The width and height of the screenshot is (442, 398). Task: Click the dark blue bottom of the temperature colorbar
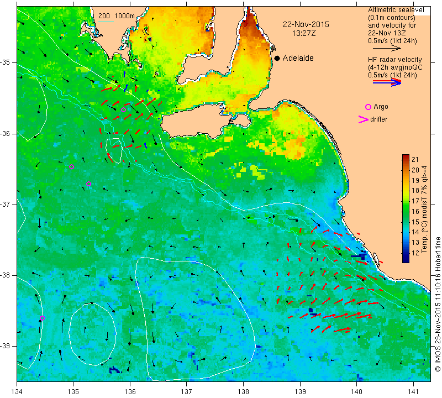tap(406, 260)
